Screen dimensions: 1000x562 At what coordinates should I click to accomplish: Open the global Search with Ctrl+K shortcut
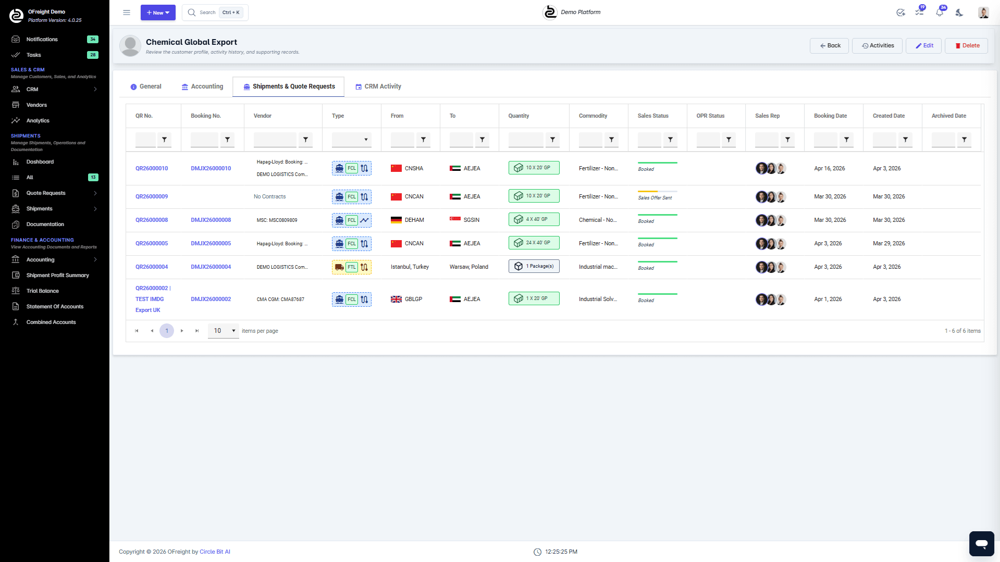[x=214, y=12]
